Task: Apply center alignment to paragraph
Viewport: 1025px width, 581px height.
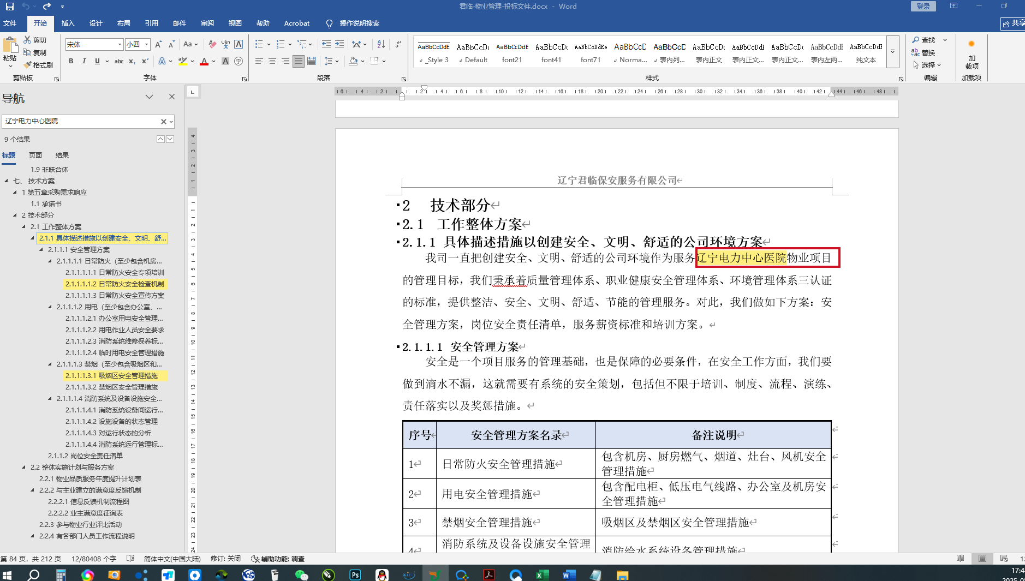Action: point(272,61)
